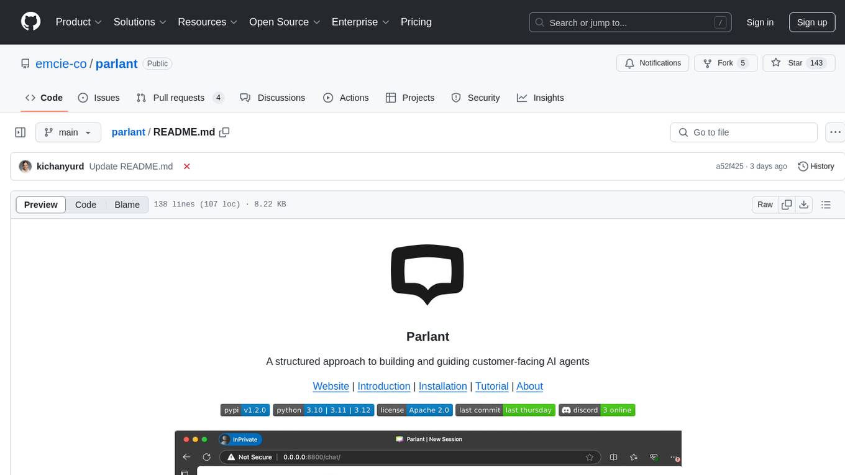Open the document outline
The width and height of the screenshot is (845, 475).
click(826, 205)
